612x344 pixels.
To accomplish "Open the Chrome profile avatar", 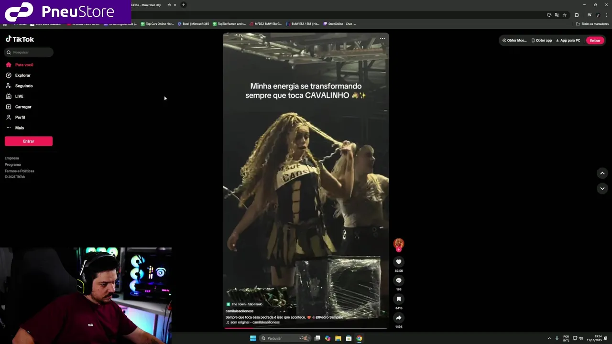I will click(x=598, y=15).
